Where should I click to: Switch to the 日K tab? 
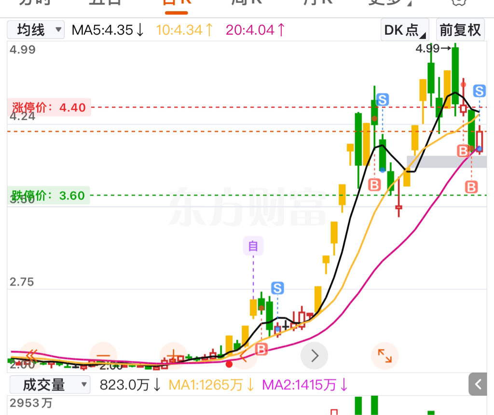[177, 4]
